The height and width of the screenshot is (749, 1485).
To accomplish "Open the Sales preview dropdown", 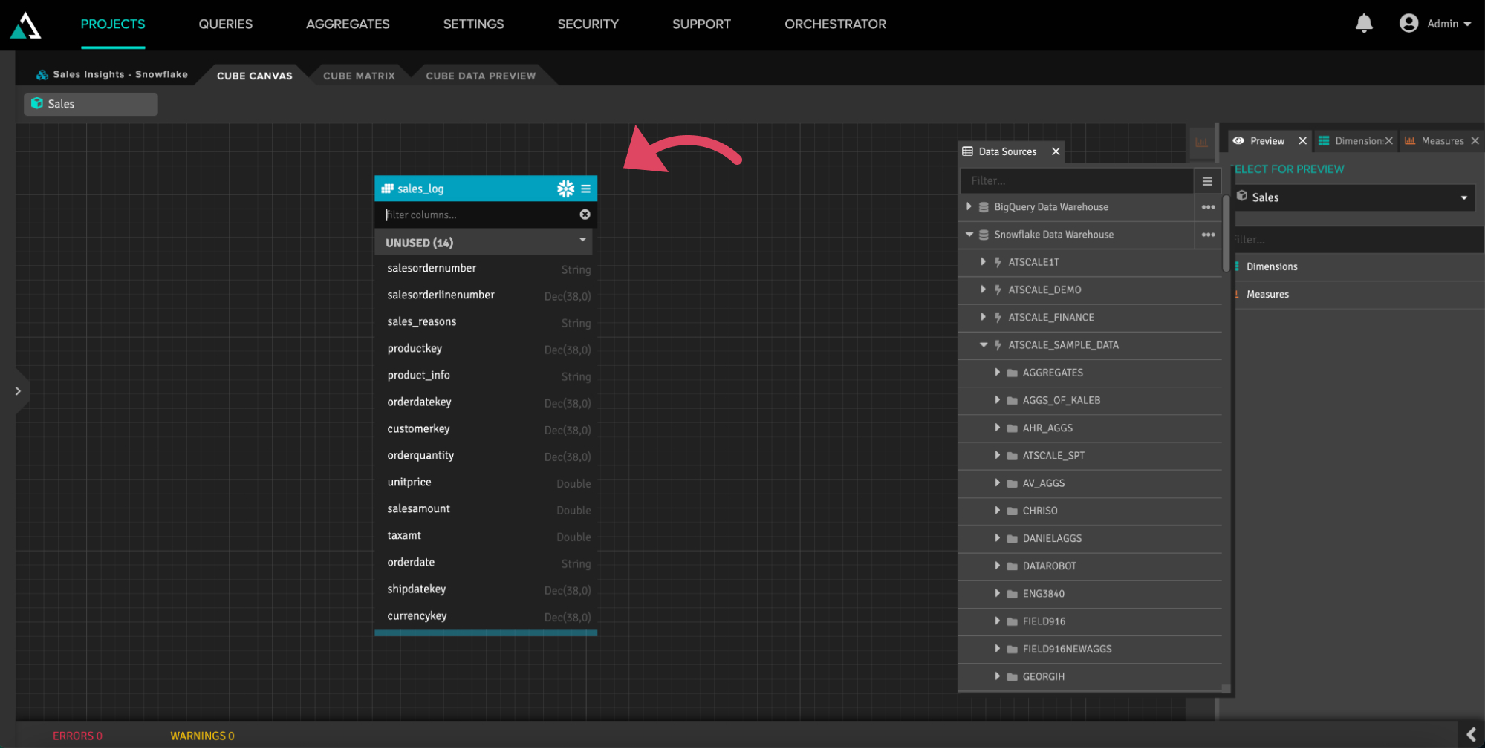I will pyautogui.click(x=1354, y=197).
